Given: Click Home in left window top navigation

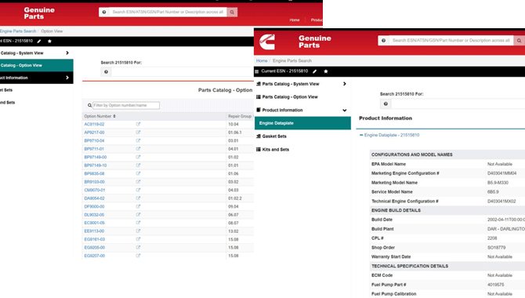Looking at the screenshot, I should tap(295, 20).
